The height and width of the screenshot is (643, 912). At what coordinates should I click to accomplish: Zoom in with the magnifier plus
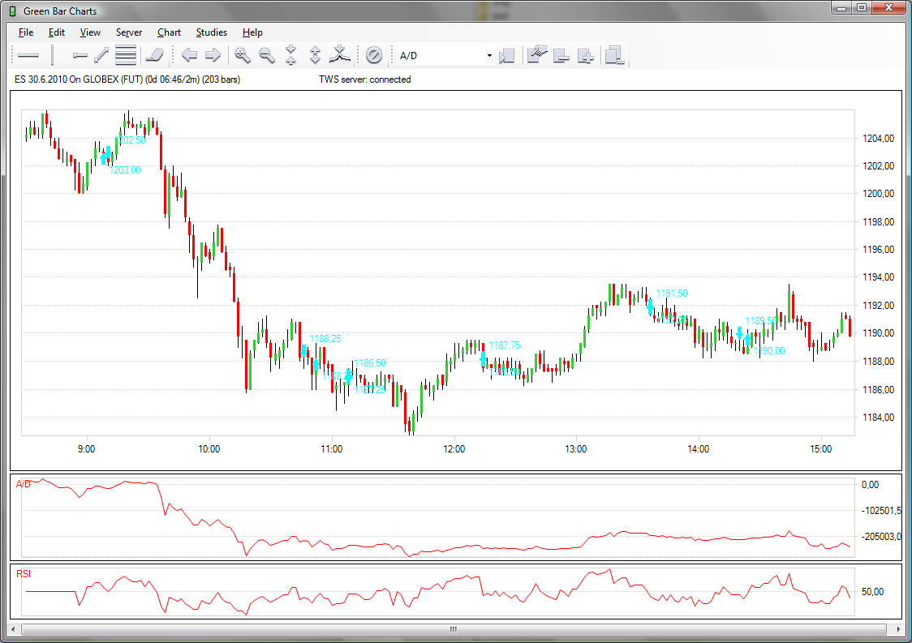click(242, 55)
